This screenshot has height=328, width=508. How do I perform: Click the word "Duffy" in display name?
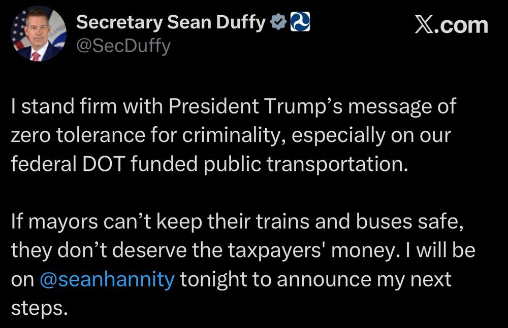(x=241, y=23)
